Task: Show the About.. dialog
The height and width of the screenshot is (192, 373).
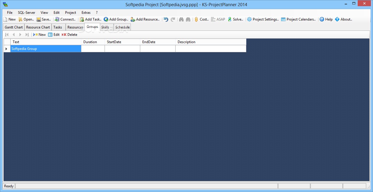Action: tap(344, 19)
